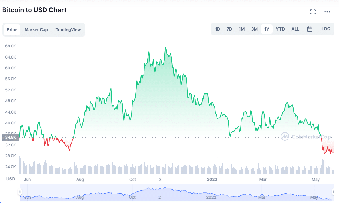Select the 7D time range
The image size is (339, 203).
pyautogui.click(x=229, y=29)
